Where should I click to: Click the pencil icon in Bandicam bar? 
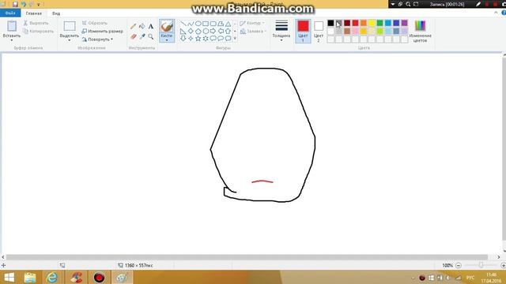[x=478, y=4]
